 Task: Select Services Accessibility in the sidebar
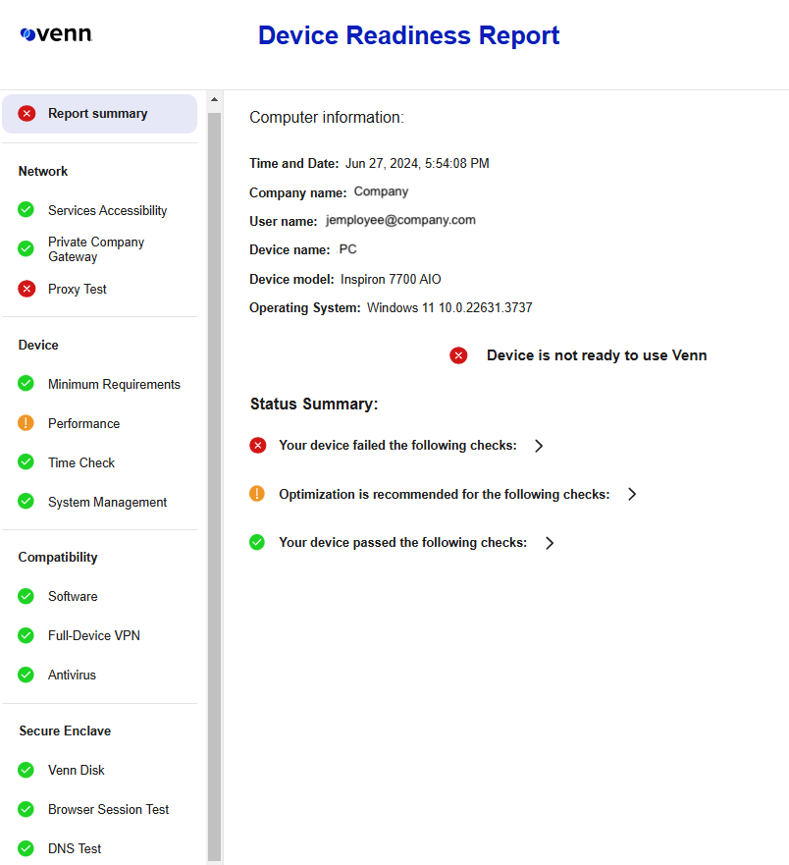[x=107, y=210]
